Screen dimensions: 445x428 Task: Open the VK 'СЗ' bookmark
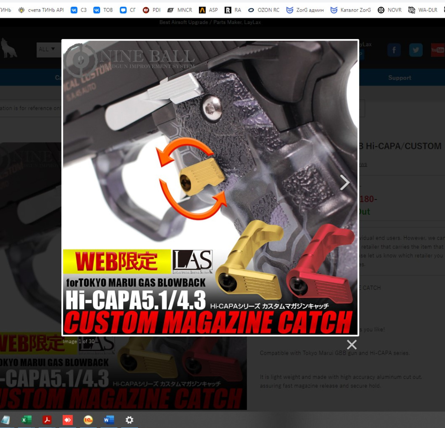pos(79,10)
